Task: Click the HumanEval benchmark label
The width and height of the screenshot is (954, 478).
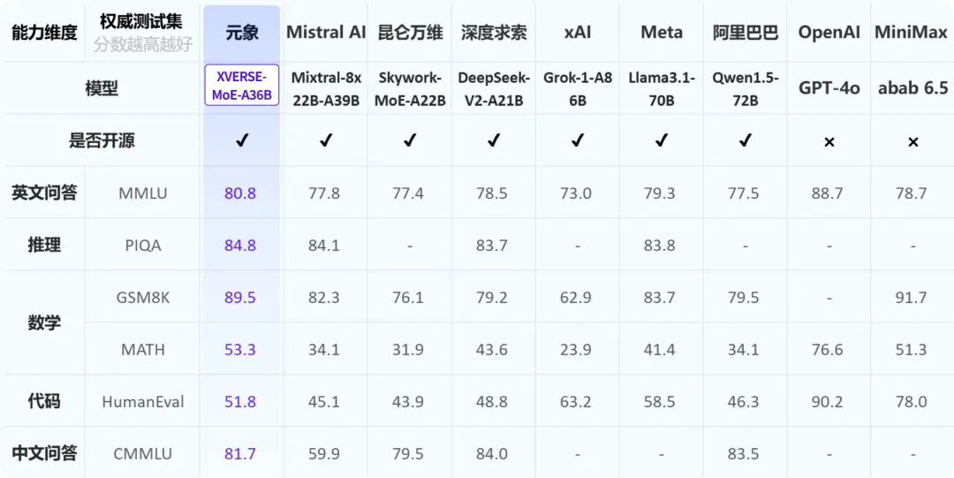Action: (143, 402)
